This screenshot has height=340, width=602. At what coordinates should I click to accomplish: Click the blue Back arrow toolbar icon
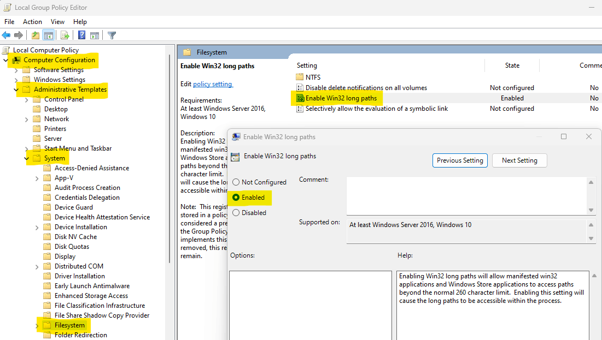pos(6,35)
